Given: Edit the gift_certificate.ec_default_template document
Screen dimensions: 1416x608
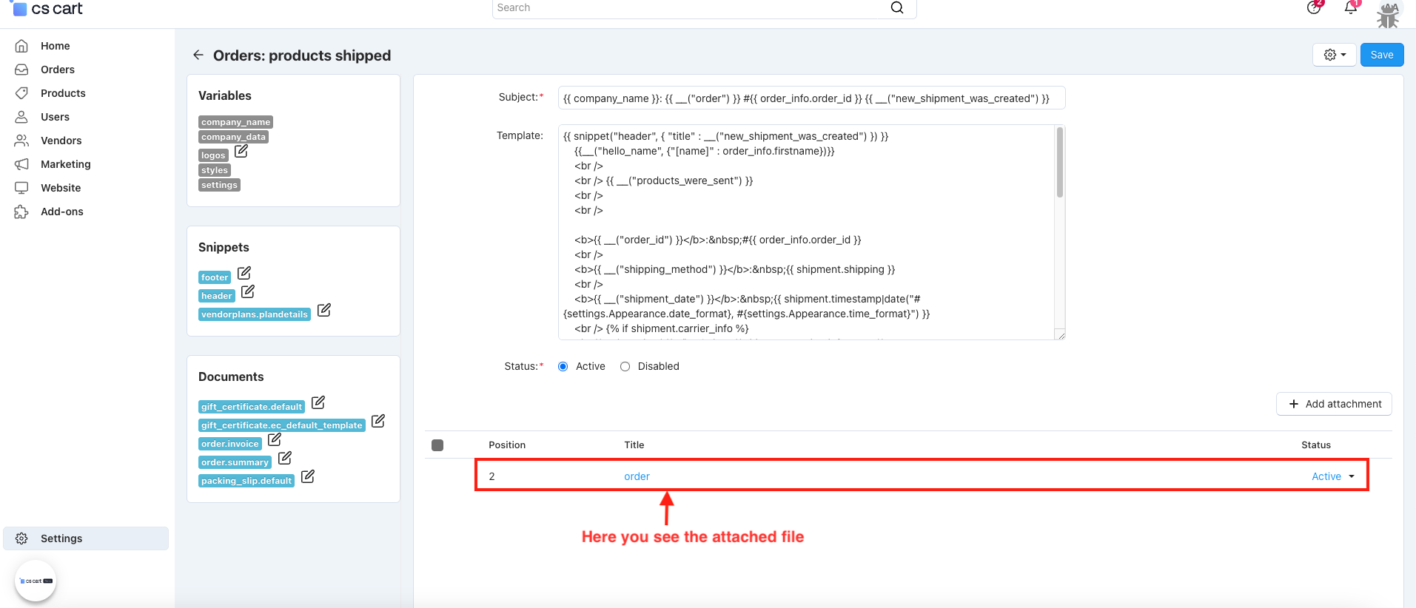Looking at the screenshot, I should pyautogui.click(x=378, y=421).
